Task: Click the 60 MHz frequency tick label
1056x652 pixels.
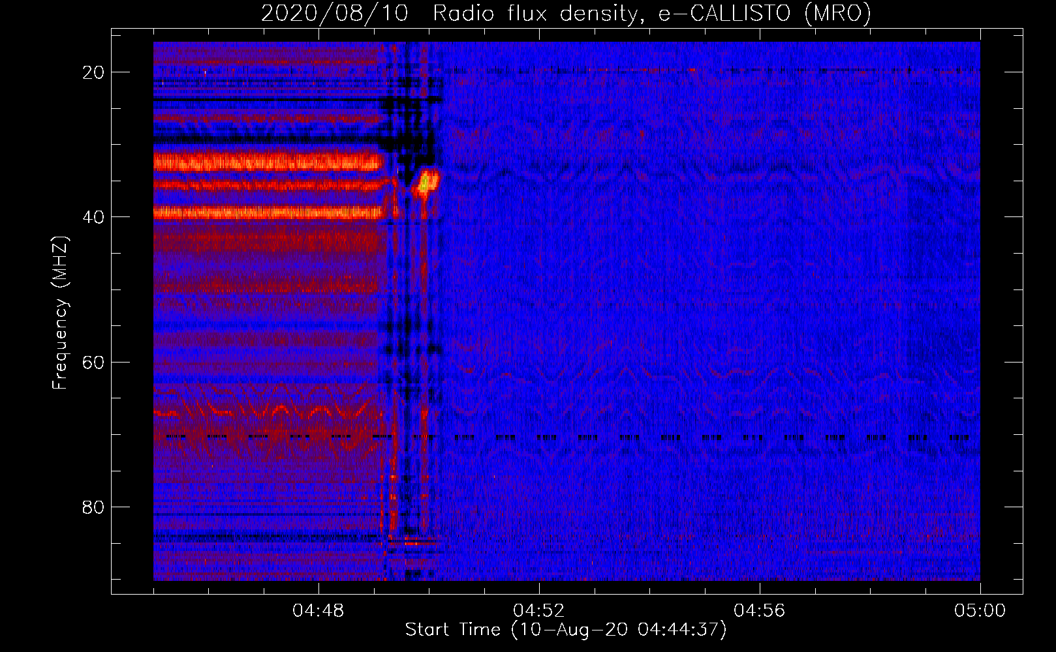Action: (x=93, y=362)
